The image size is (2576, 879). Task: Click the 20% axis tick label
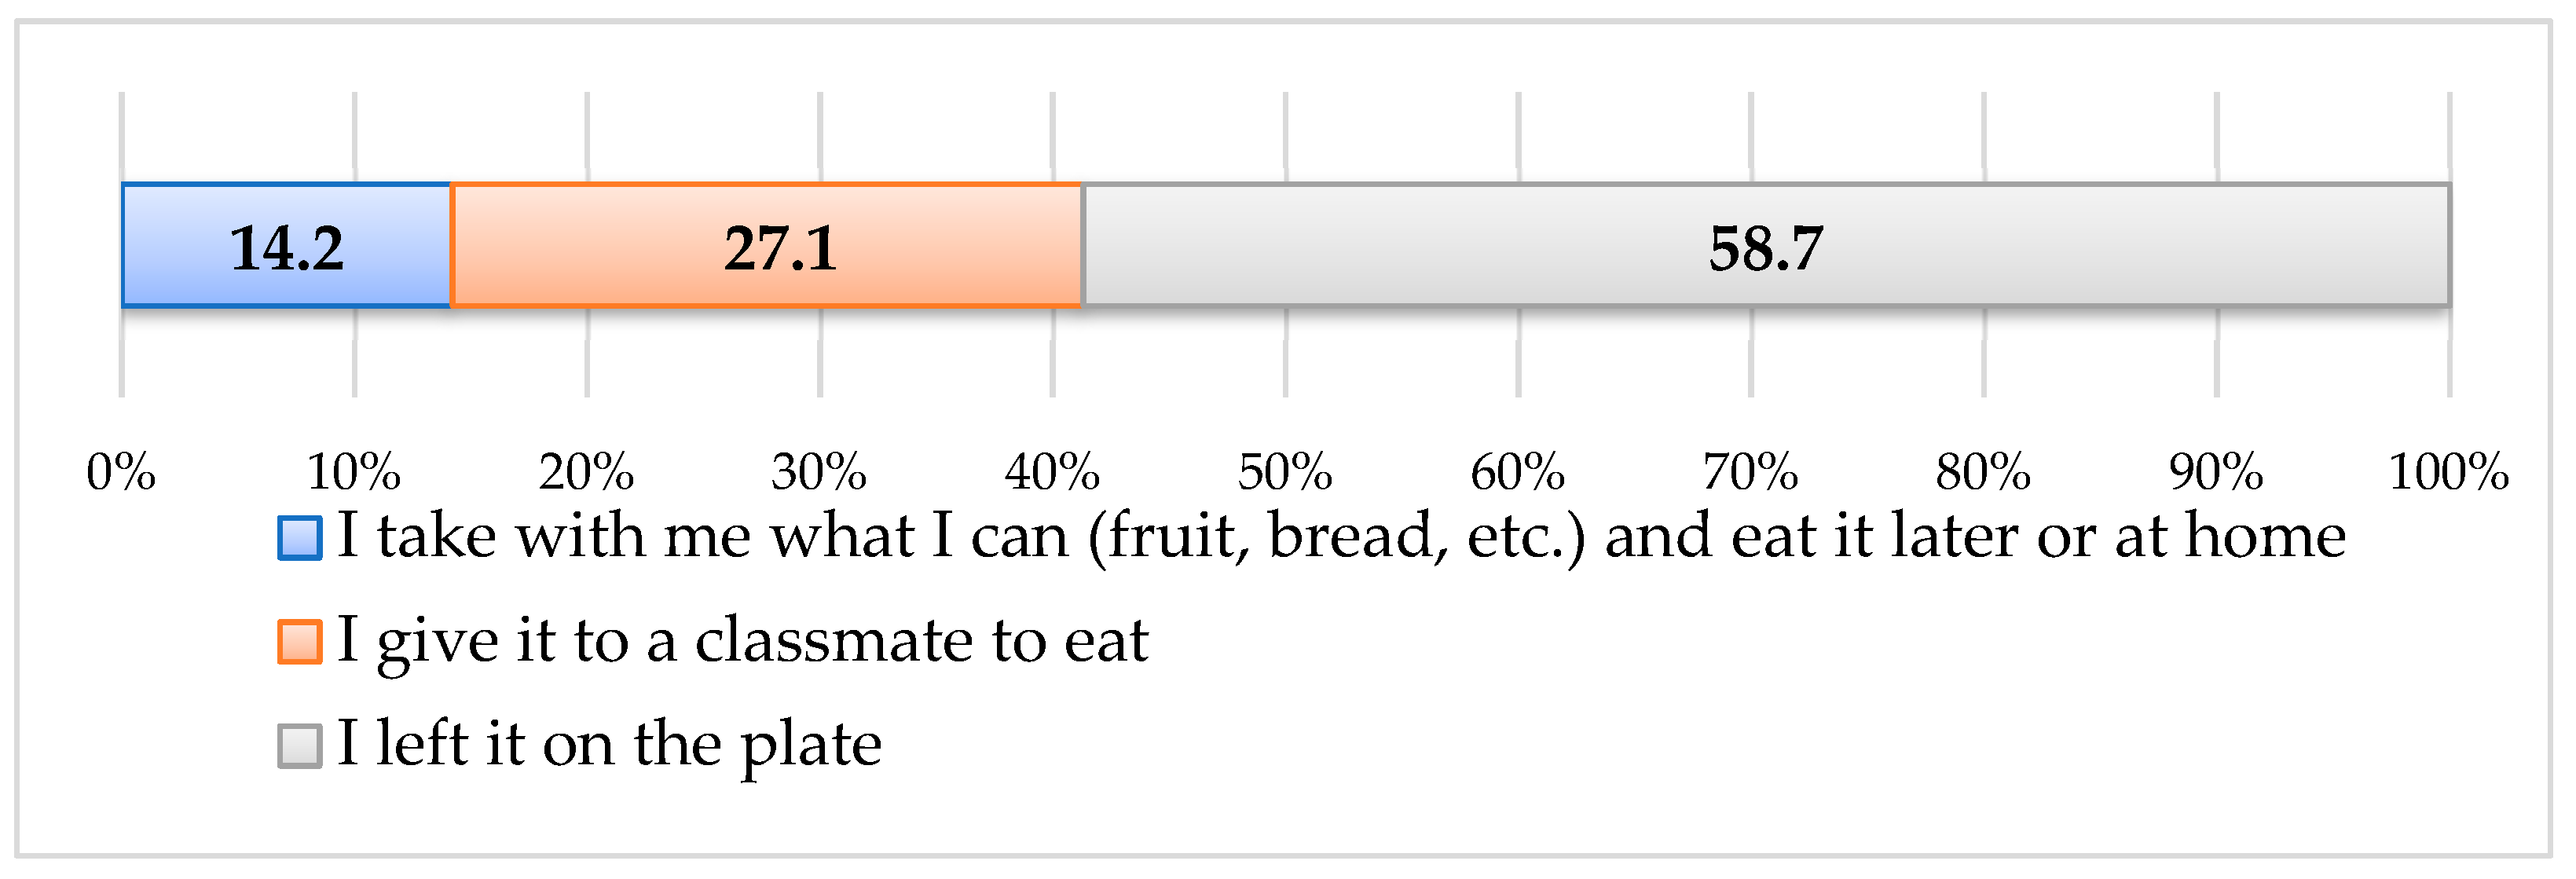pyautogui.click(x=587, y=472)
